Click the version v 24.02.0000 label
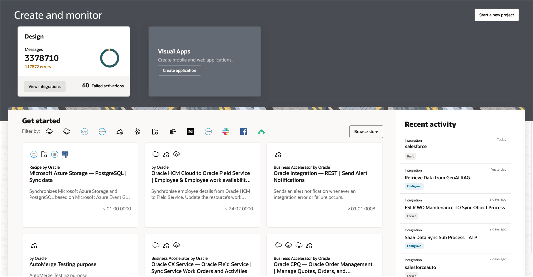Viewport: 533px width, 277px height. tap(239, 209)
